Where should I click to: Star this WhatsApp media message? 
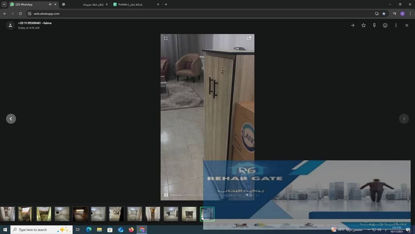[x=364, y=25]
